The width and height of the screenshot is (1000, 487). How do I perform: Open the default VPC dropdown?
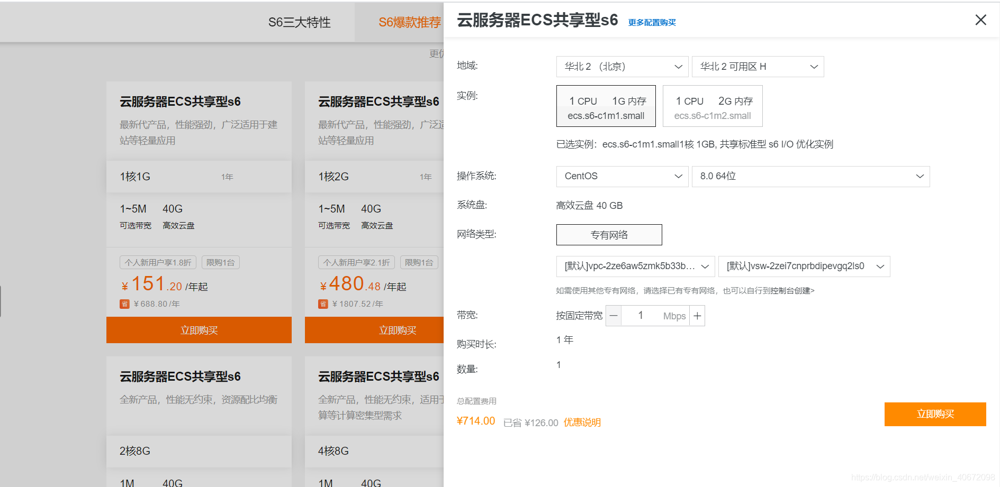point(635,267)
